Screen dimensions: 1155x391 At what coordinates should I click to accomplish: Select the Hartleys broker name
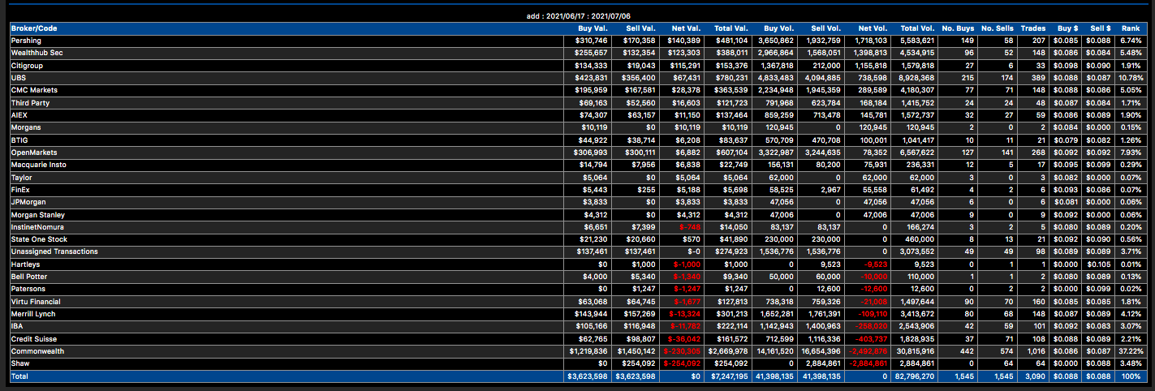click(x=25, y=264)
